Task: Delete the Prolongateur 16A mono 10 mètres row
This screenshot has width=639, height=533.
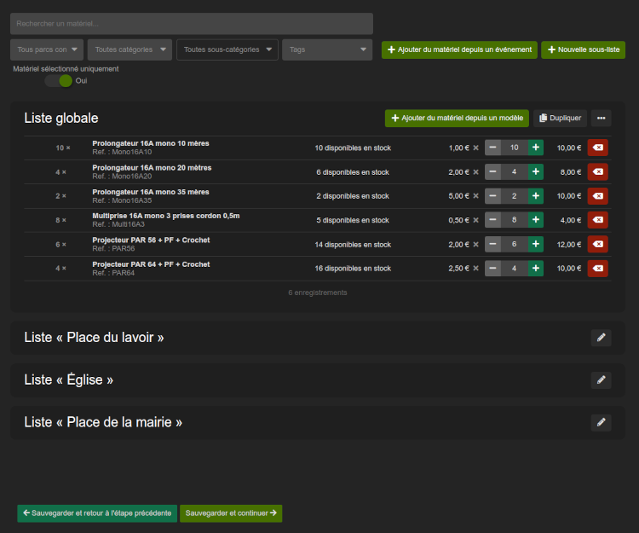Action: [x=598, y=148]
